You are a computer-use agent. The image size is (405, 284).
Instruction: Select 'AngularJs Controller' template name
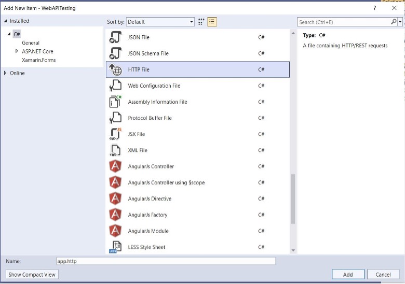coord(151,166)
